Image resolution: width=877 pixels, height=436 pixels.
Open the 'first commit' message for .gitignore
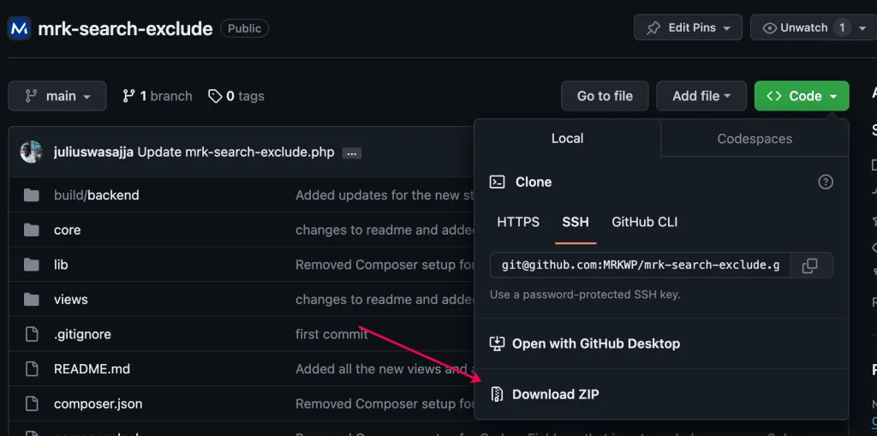[331, 334]
